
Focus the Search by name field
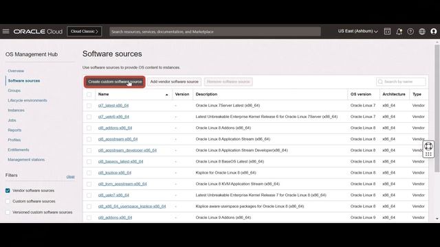coord(401,82)
